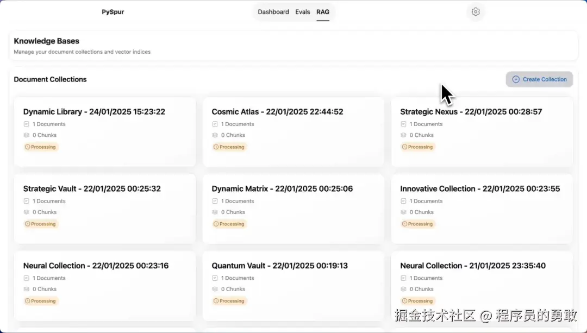587x333 pixels.
Task: Click clock icon in Cosmic Atlas Processing badge
Action: (216, 147)
